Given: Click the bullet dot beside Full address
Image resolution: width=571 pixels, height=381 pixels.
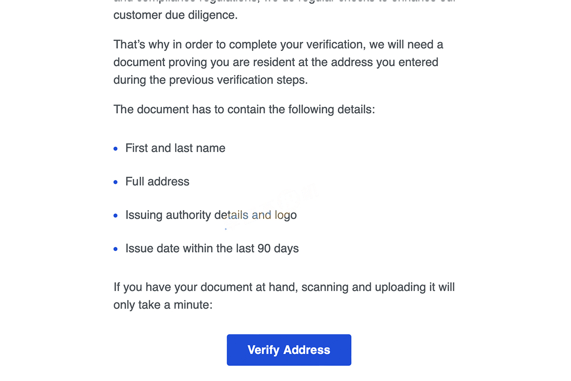Looking at the screenshot, I should tap(116, 182).
